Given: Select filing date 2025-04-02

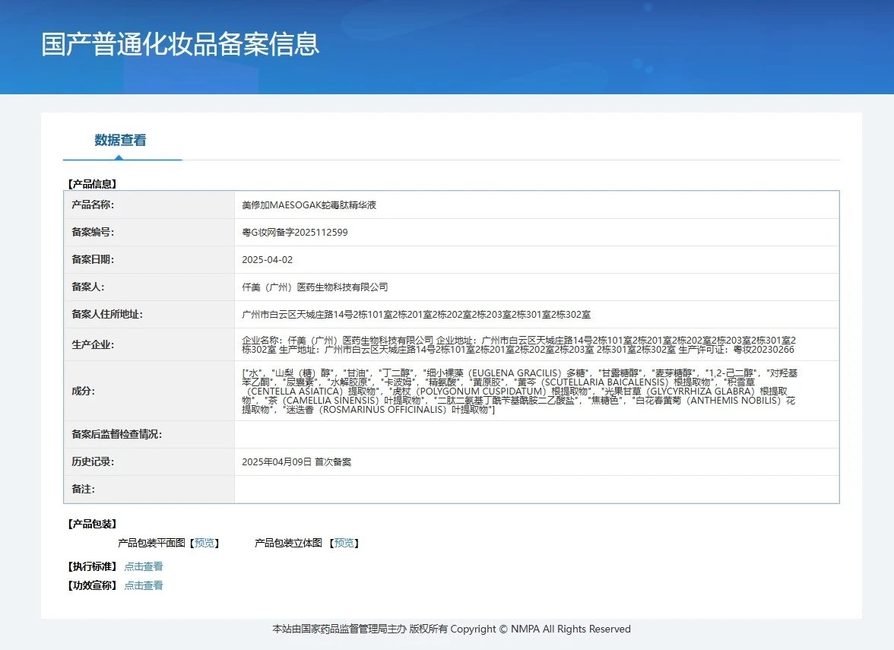Looking at the screenshot, I should point(268,259).
